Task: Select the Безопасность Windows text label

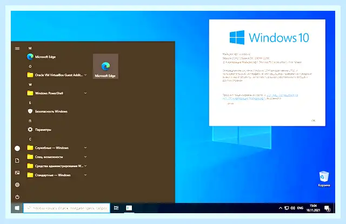Action: click(x=51, y=111)
